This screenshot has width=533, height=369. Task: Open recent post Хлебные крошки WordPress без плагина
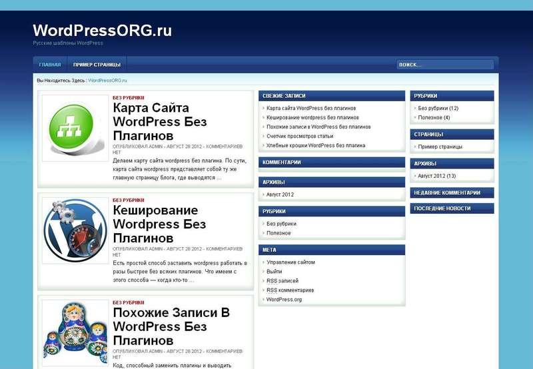pyautogui.click(x=316, y=145)
